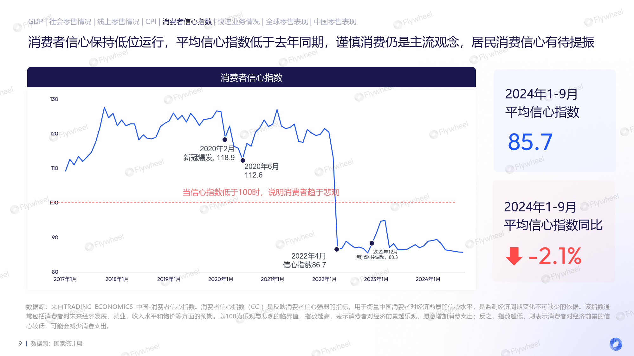Click the 新冠爆发, 118.9 annotation
The image size is (634, 356).
tap(209, 158)
